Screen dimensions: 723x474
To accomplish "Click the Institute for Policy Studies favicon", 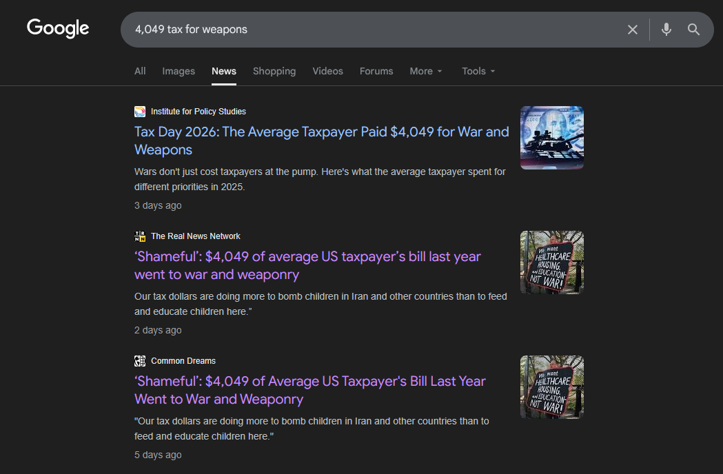I will pos(140,112).
